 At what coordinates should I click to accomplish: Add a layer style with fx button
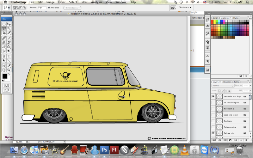click(219, 140)
